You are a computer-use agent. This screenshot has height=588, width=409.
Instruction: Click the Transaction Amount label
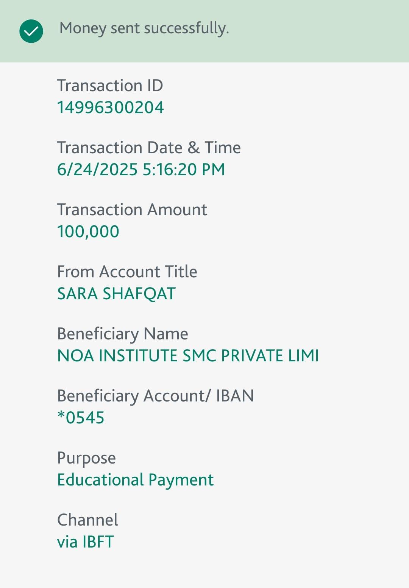pos(132,210)
